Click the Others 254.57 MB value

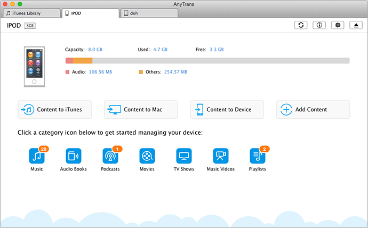[x=176, y=72]
